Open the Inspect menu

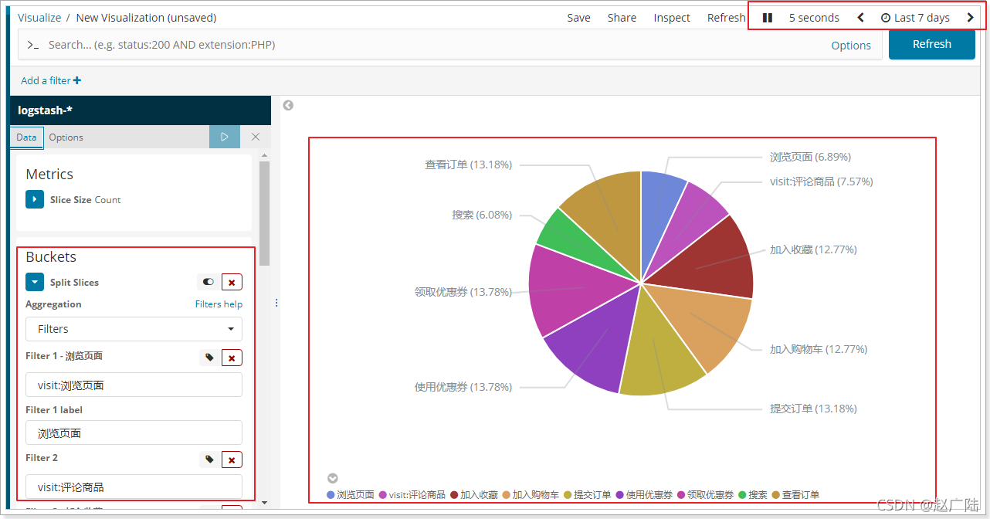(672, 17)
